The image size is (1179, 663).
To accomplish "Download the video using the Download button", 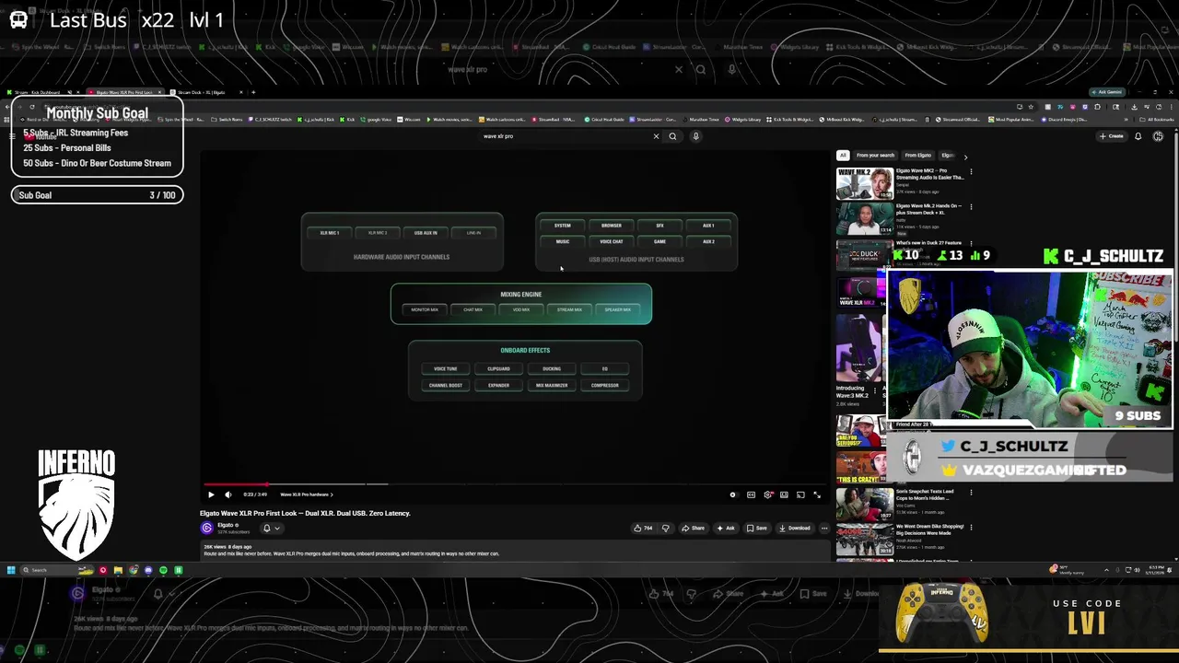I will point(795,528).
